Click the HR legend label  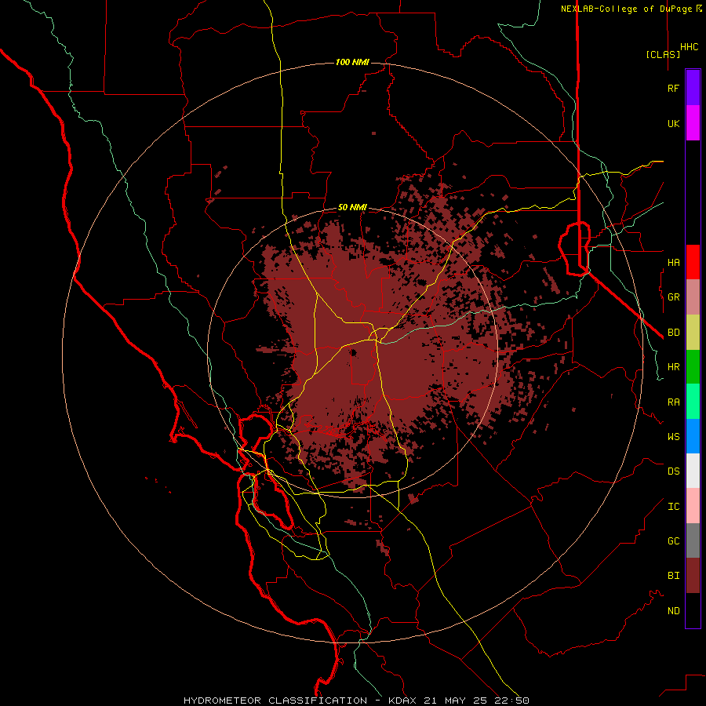pos(673,367)
